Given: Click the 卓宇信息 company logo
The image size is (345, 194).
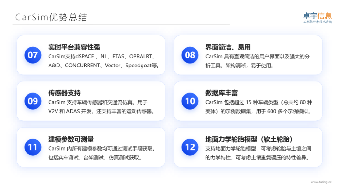Looking at the screenshot, I should (318, 18).
